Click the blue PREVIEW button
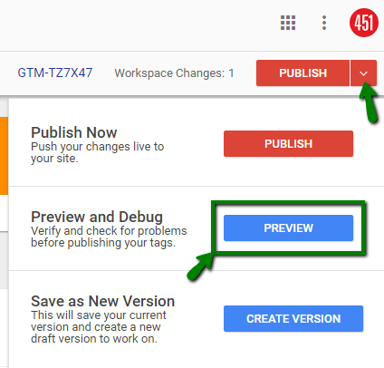The height and width of the screenshot is (368, 384). 288,228
